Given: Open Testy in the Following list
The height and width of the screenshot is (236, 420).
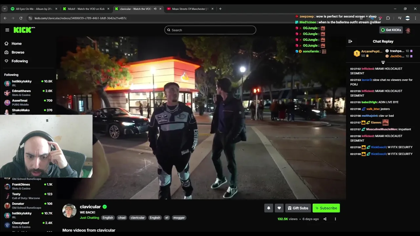Looking at the screenshot, I should click(x=28, y=196).
